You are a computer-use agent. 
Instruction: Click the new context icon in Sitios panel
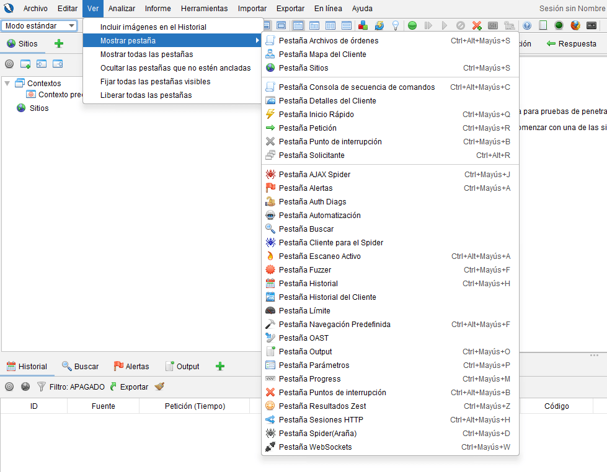(x=25, y=64)
